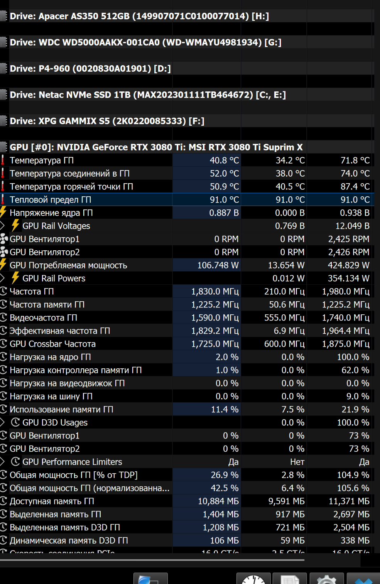
Task: Open the clock timer button in bottom toolbar
Action: pyautogui.click(x=253, y=578)
